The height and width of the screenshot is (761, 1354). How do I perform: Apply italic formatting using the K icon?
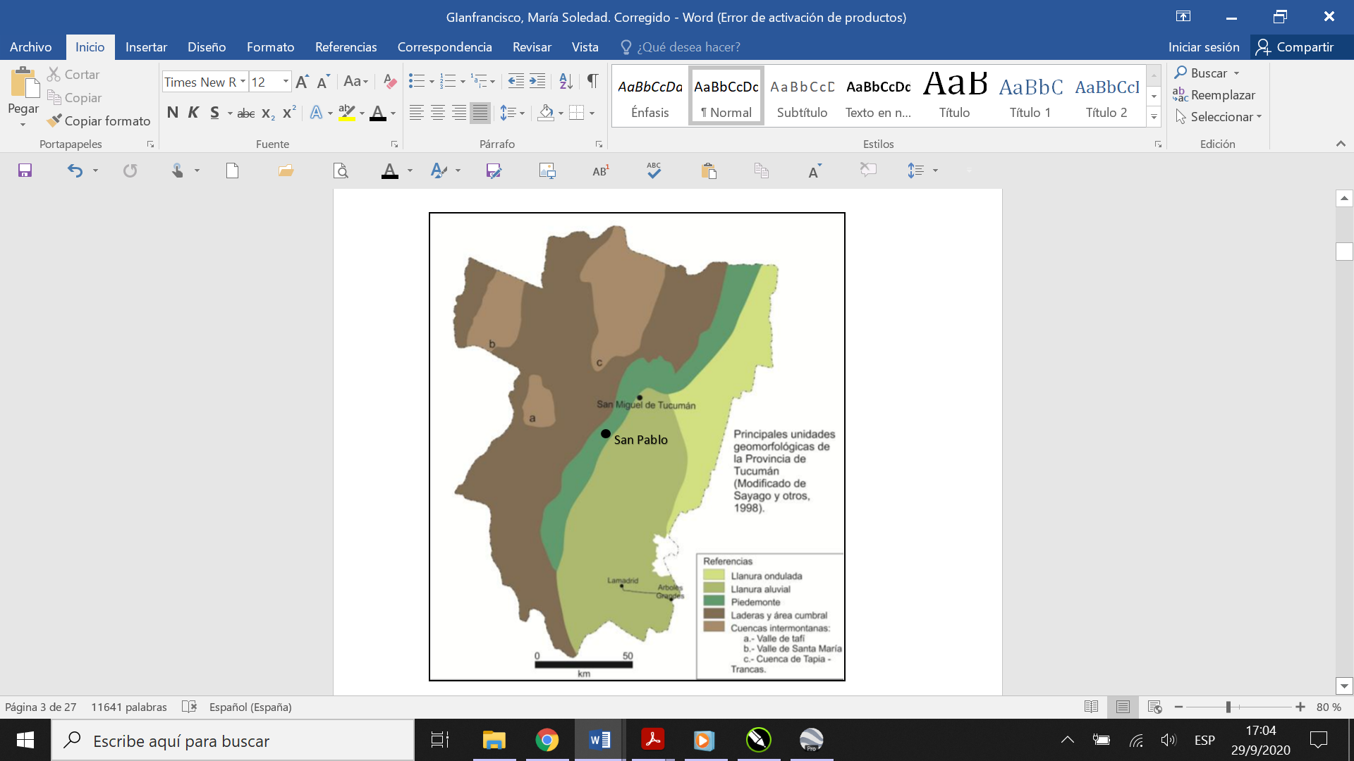pyautogui.click(x=193, y=112)
